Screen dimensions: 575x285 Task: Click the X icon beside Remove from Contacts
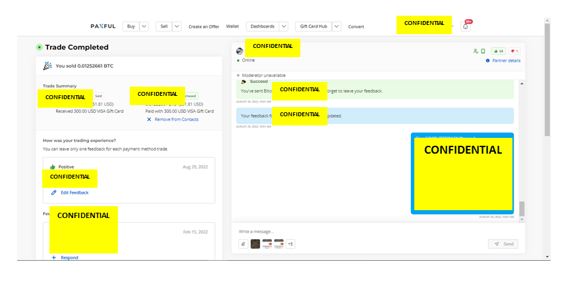coord(149,120)
